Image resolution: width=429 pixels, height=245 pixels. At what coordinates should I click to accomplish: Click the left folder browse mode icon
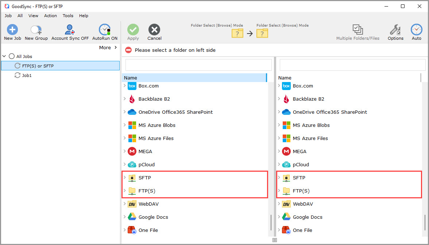[x=237, y=34]
